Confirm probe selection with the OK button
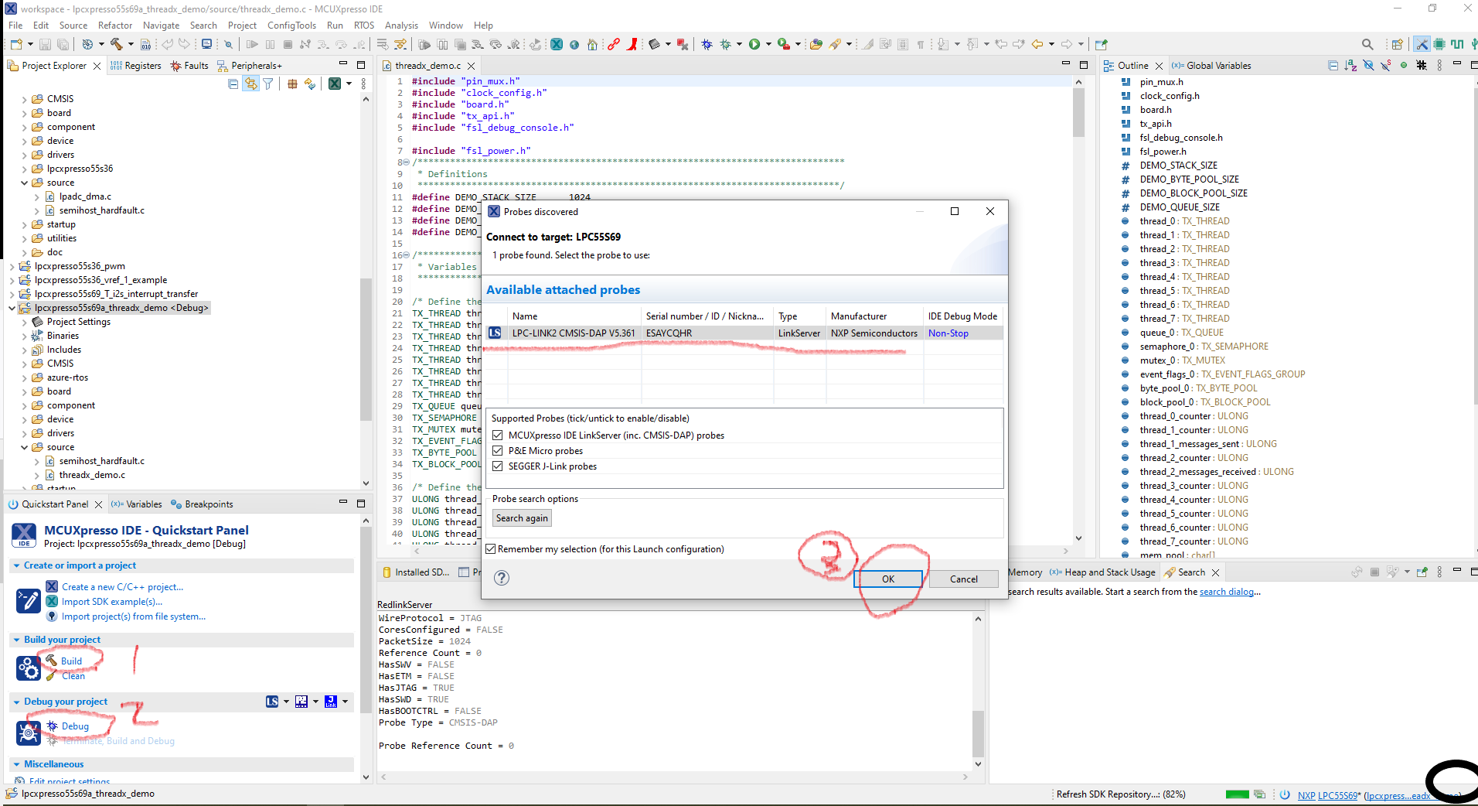1478x806 pixels. pos(887,579)
